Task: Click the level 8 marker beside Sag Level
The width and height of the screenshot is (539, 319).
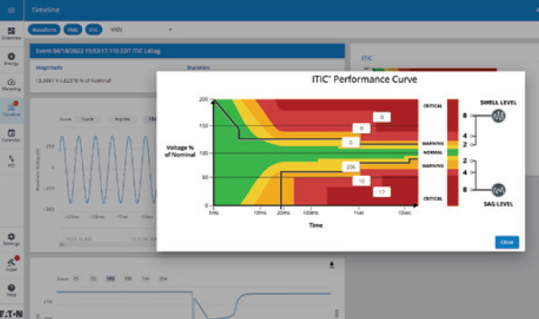Action: point(465,190)
